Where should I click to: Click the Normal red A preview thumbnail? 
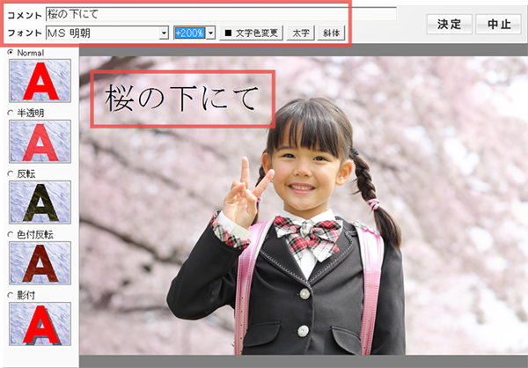(40, 80)
